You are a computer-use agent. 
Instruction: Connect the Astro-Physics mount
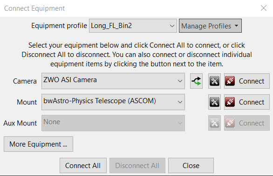[x=247, y=102]
